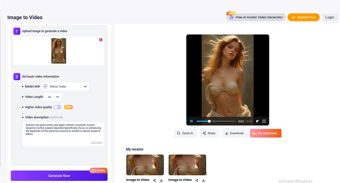This screenshot has height=183, width=340.
Task: Download the second recent Image to Video
Action: 204,180
